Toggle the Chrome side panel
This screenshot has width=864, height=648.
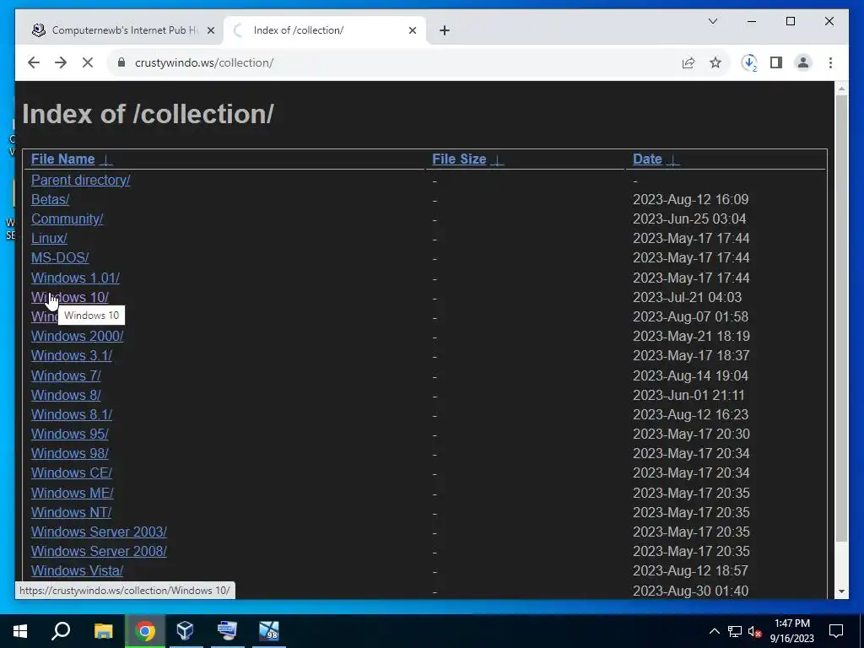776,62
